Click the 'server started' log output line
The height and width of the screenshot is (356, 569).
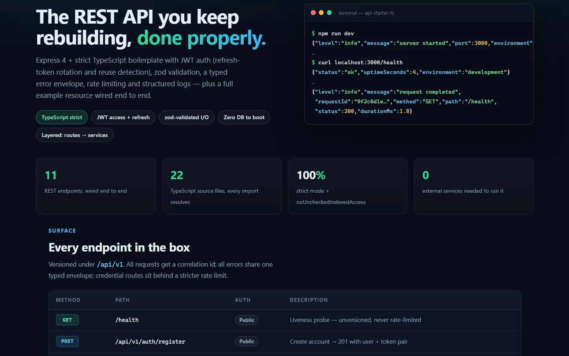(422, 43)
